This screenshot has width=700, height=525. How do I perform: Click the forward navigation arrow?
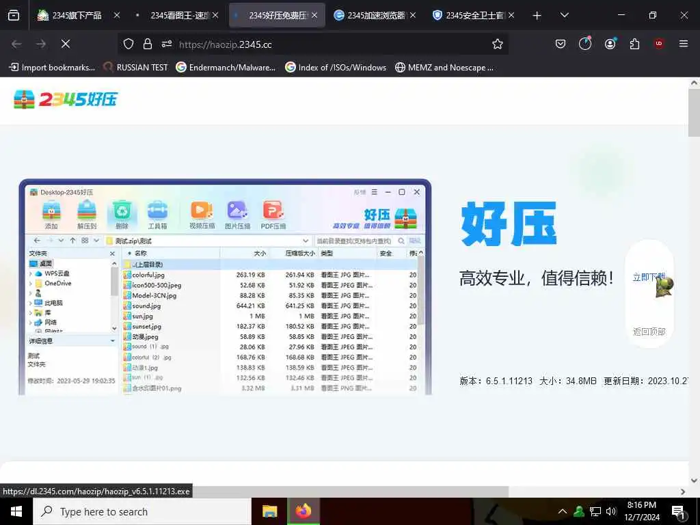point(41,44)
